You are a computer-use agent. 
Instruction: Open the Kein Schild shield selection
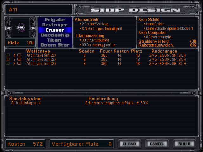[149, 20]
